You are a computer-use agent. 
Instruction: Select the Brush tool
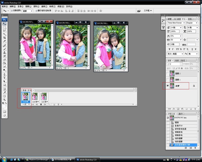click(x=4, y=49)
